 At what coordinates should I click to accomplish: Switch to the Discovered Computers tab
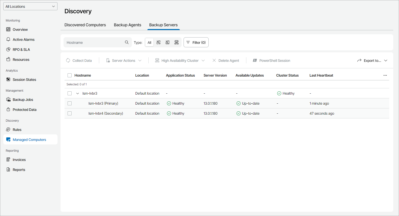[x=85, y=25]
